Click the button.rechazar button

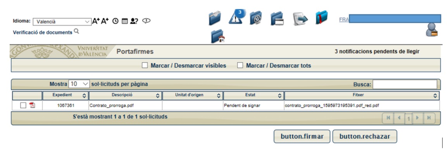[x=365, y=136]
